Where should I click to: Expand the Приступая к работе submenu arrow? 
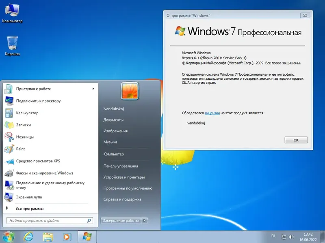click(x=93, y=89)
